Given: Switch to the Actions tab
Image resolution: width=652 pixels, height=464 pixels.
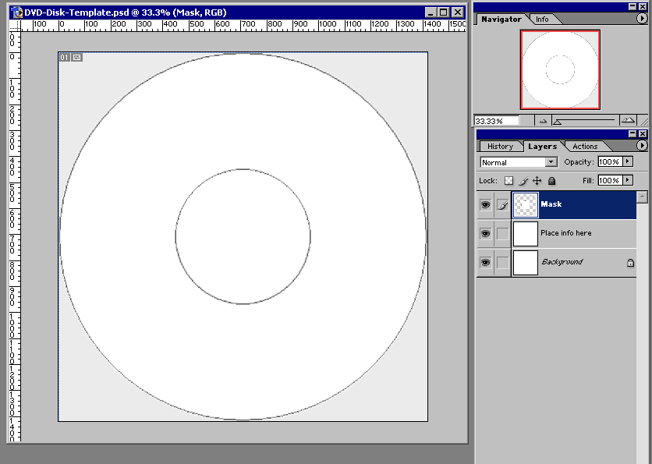Looking at the screenshot, I should (585, 147).
